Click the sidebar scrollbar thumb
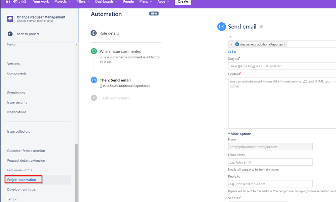The width and height of the screenshot is (336, 202). tap(77, 173)
